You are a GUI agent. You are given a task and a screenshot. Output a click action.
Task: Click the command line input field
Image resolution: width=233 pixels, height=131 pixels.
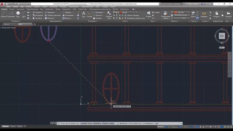pyautogui.click(x=119, y=123)
